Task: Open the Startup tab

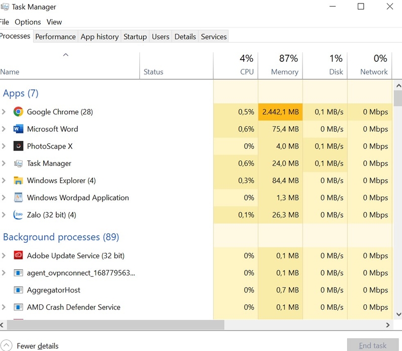Action: point(135,37)
